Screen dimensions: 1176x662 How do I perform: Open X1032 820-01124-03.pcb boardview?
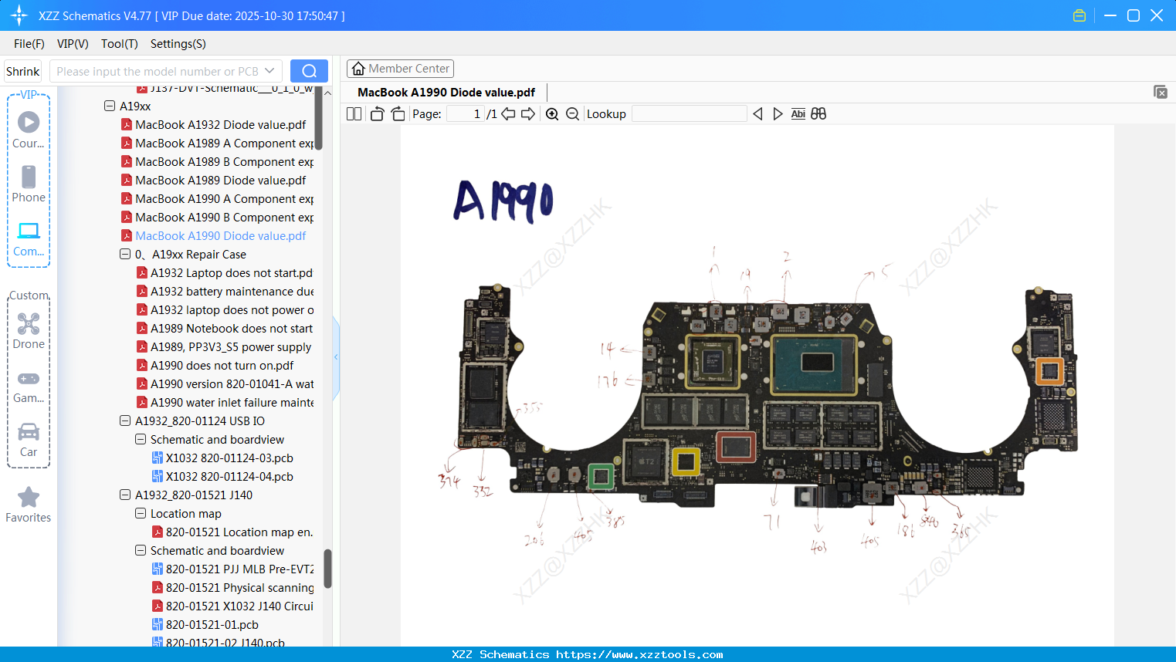[222, 458]
